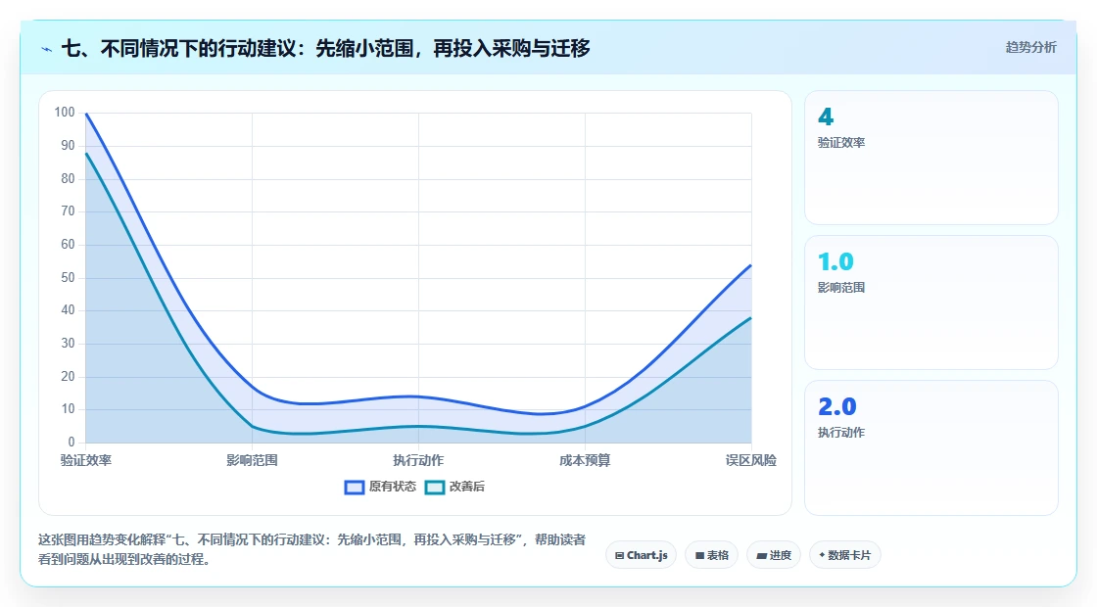Click the square icon in 表格 tag
The image size is (1097, 607).
699,556
